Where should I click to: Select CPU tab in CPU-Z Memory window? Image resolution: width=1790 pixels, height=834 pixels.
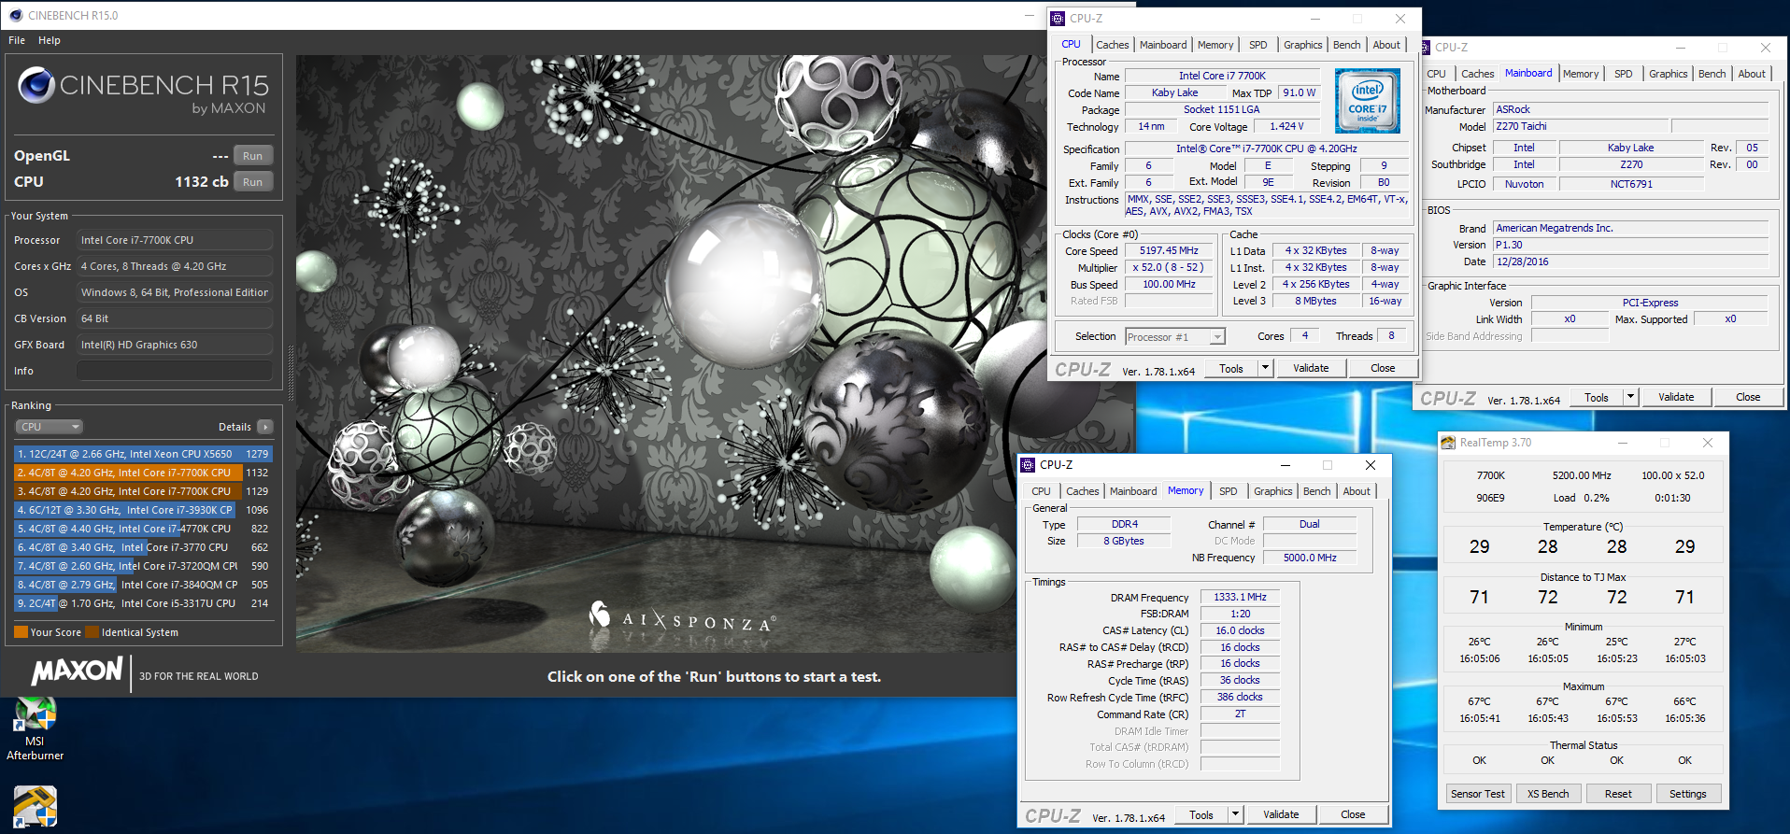[x=1041, y=491]
